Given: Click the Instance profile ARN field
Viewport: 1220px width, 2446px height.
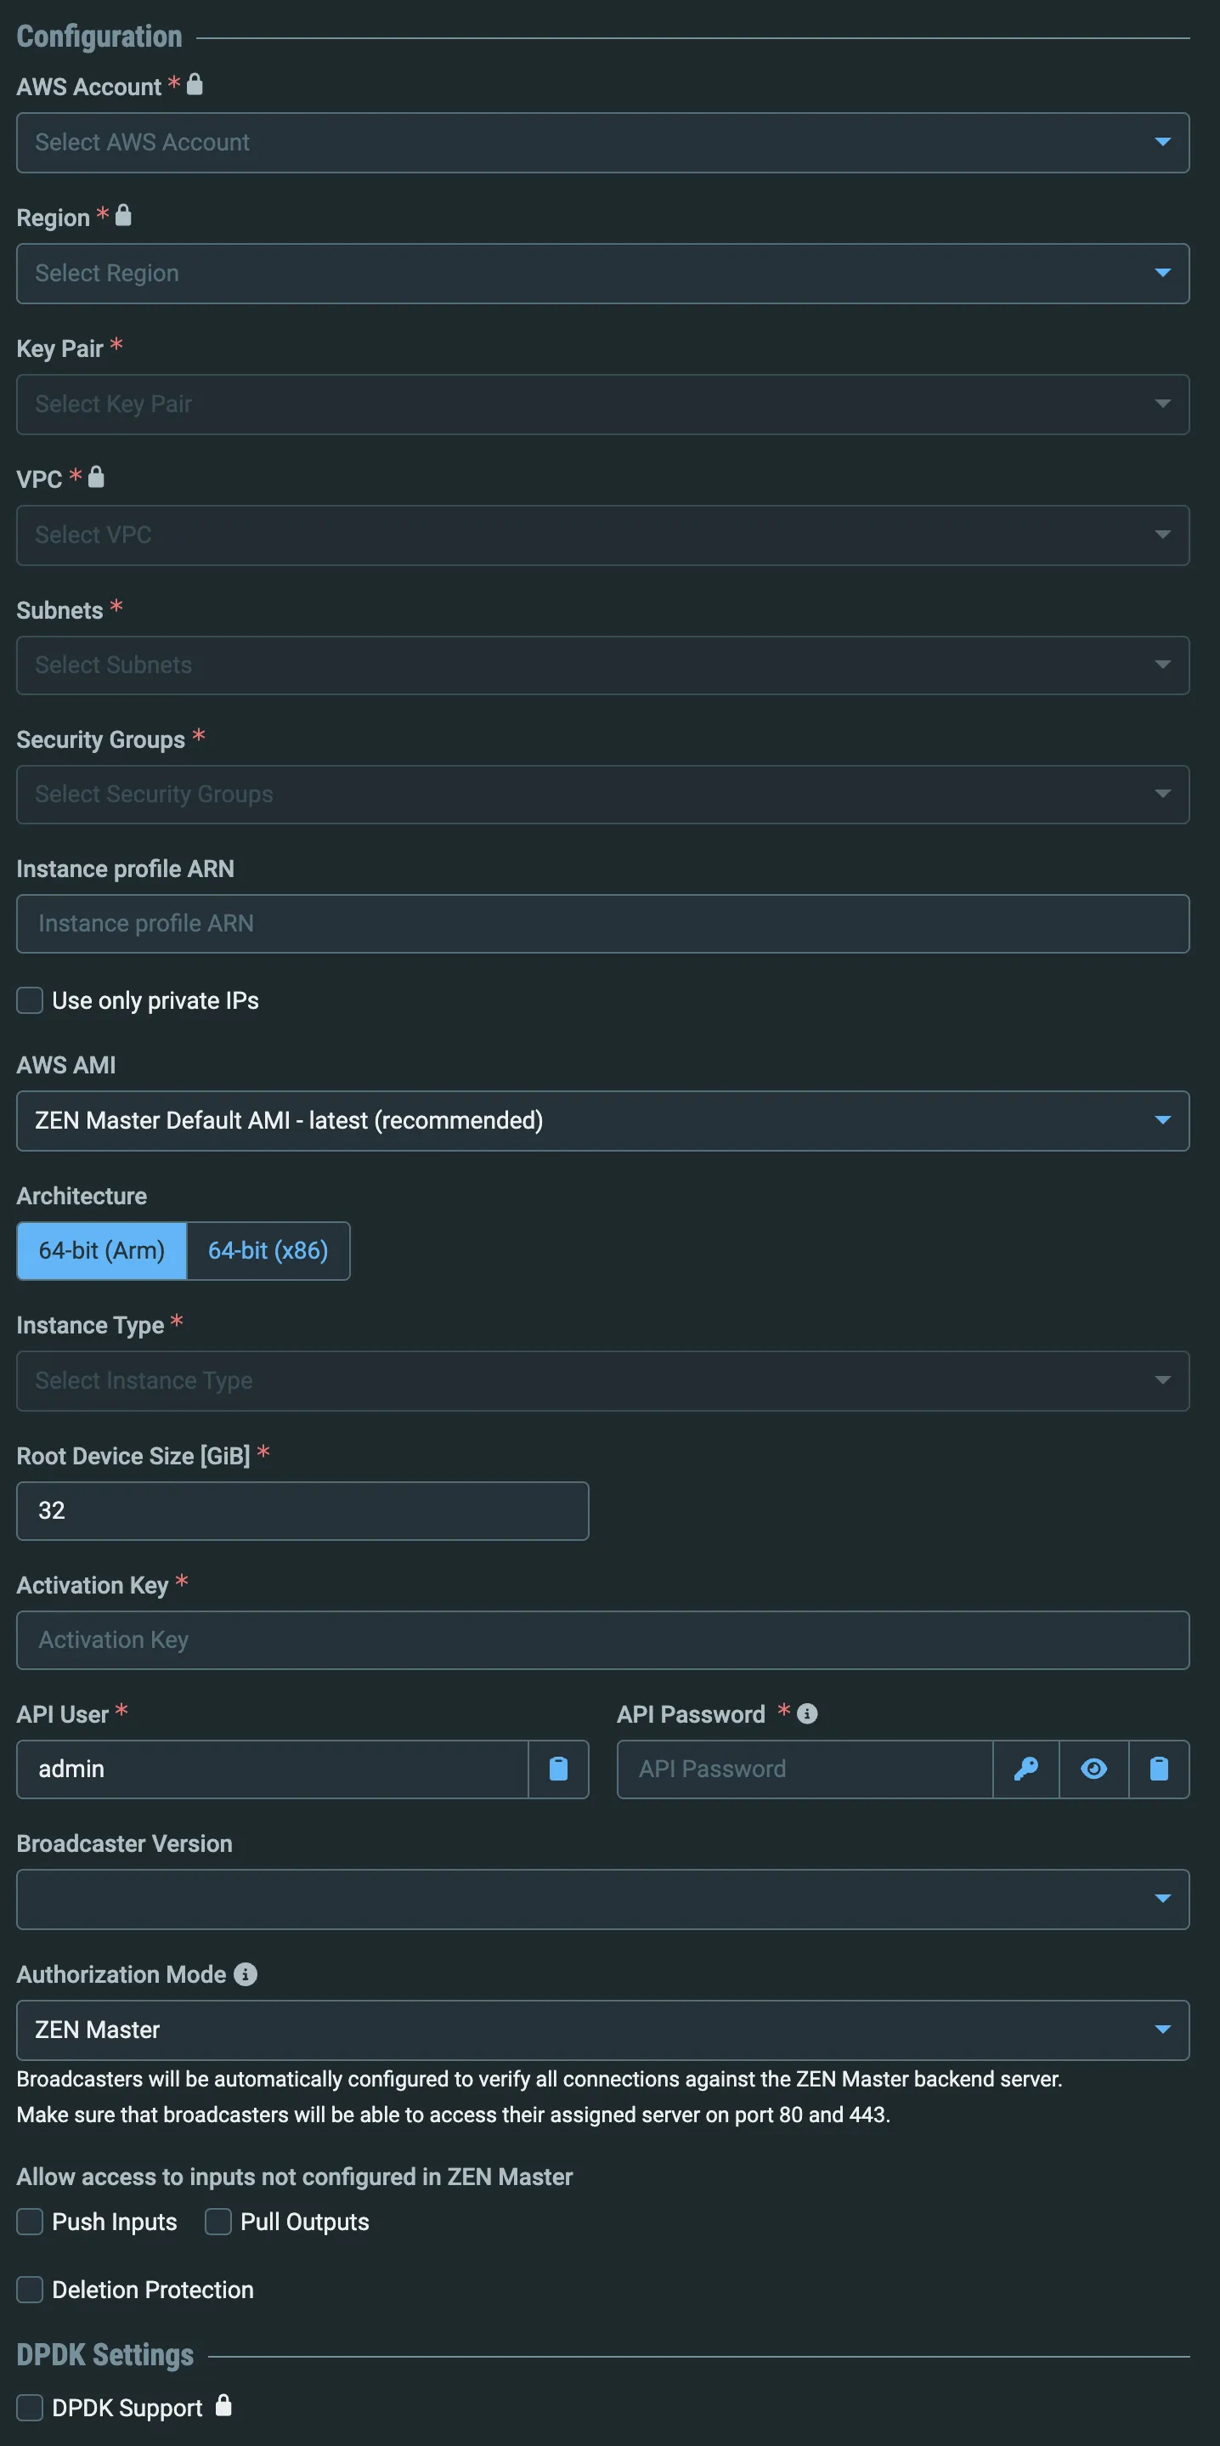Looking at the screenshot, I should [x=603, y=923].
